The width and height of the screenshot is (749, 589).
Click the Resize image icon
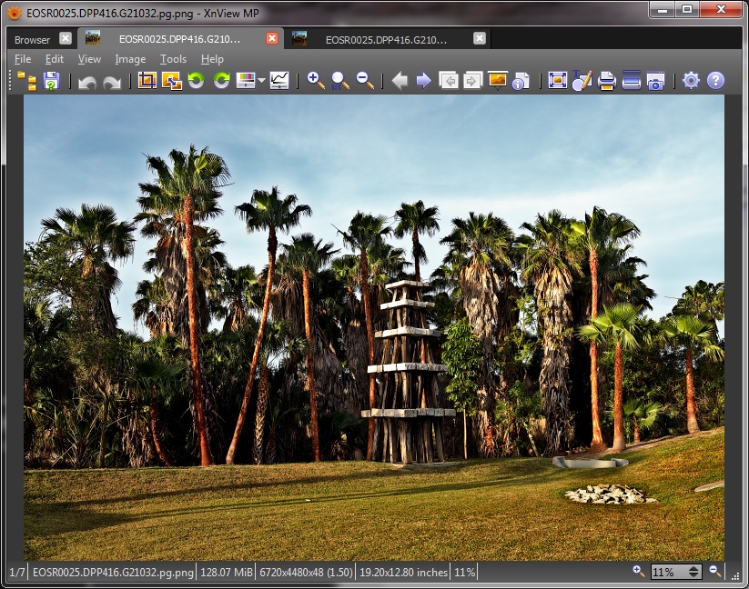pos(171,81)
